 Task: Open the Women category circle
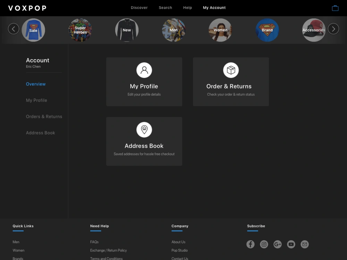(x=220, y=30)
